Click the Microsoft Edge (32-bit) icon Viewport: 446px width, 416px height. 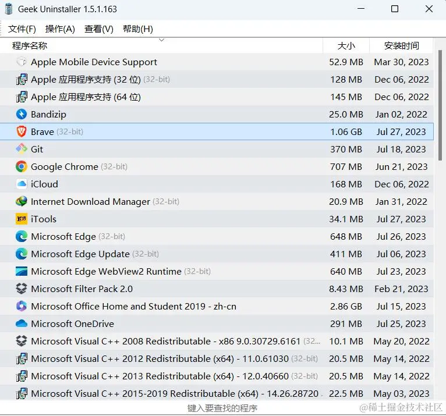point(22,236)
